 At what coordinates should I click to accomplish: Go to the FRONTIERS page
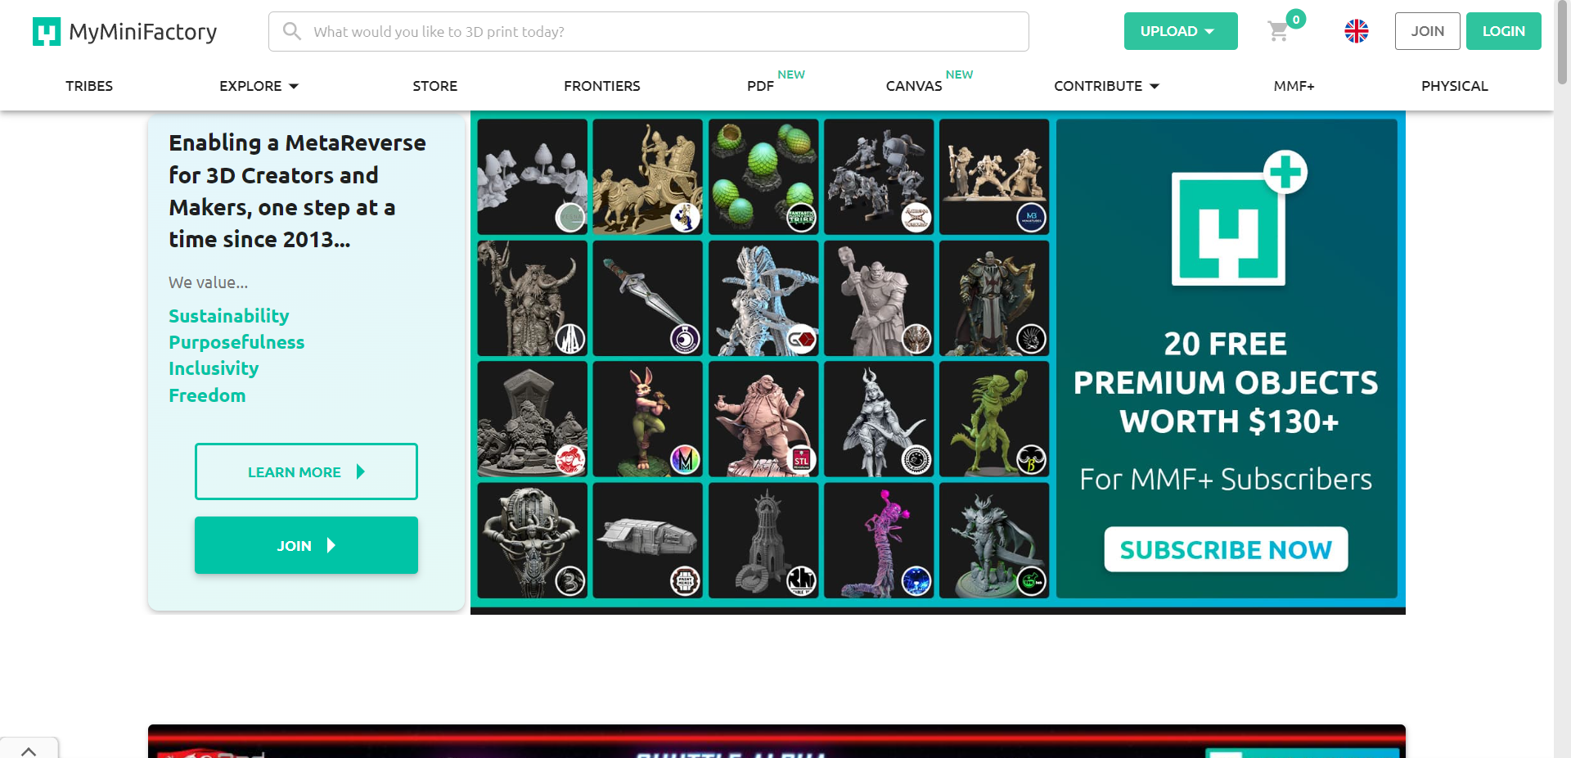602,86
